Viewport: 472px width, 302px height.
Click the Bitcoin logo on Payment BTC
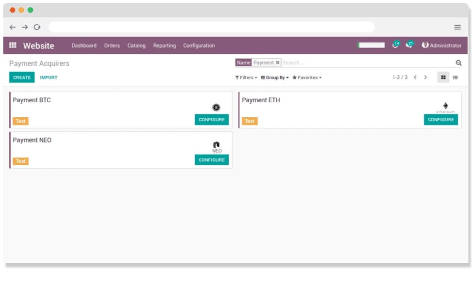pos(216,107)
